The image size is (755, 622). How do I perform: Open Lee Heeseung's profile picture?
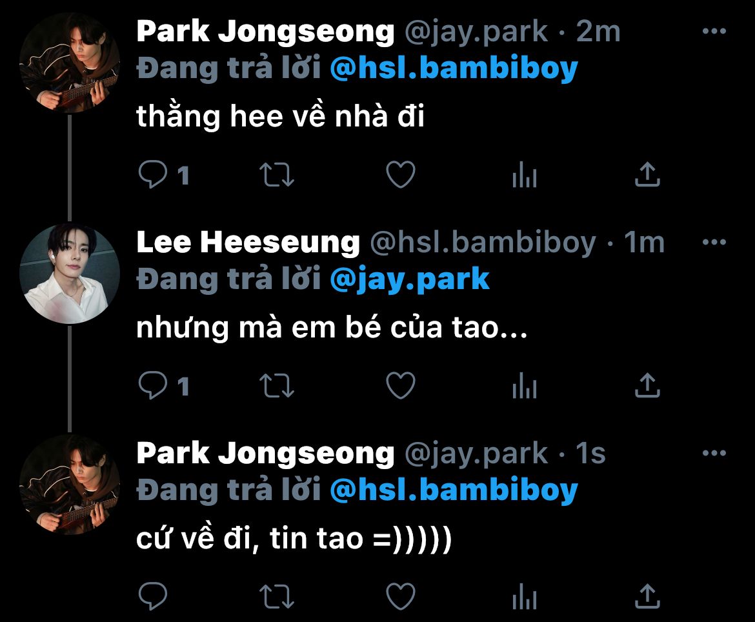(69, 274)
